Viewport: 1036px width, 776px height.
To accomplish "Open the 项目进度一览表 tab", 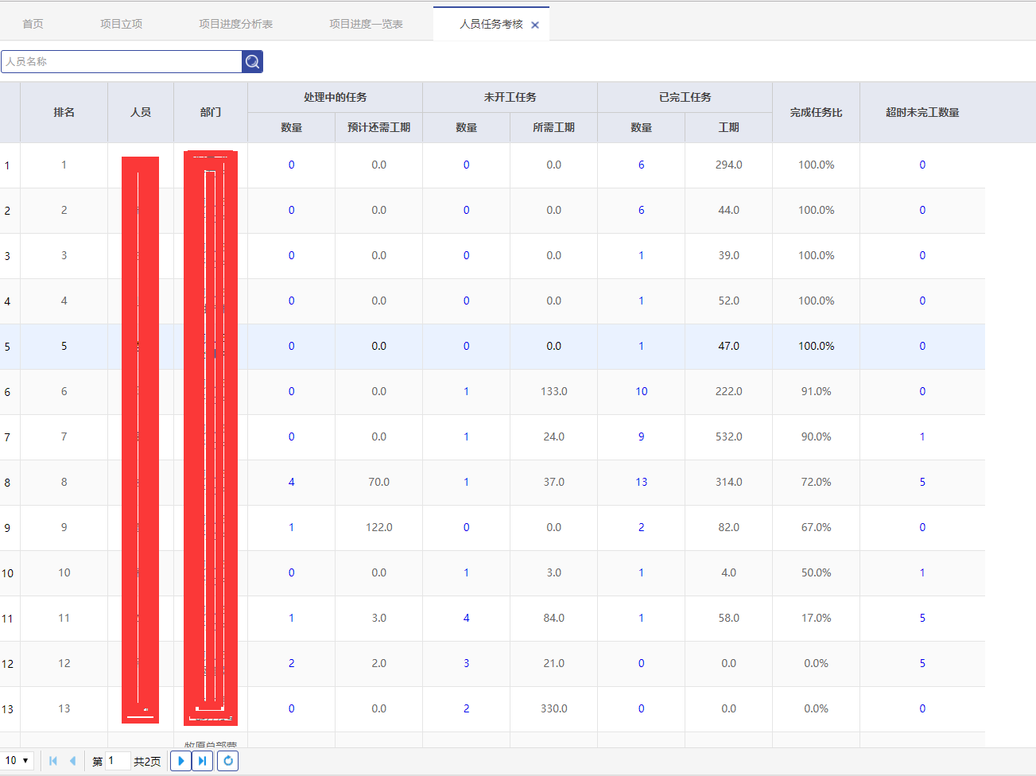I will [x=366, y=24].
